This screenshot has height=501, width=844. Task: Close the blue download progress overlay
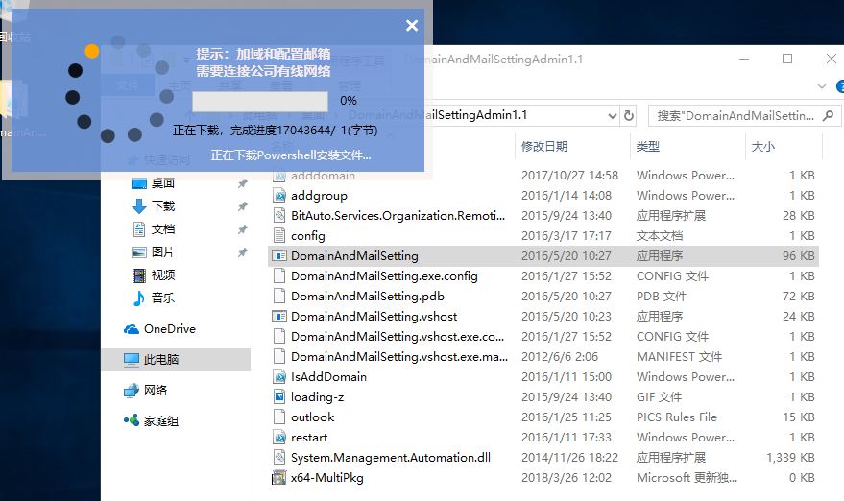(412, 25)
